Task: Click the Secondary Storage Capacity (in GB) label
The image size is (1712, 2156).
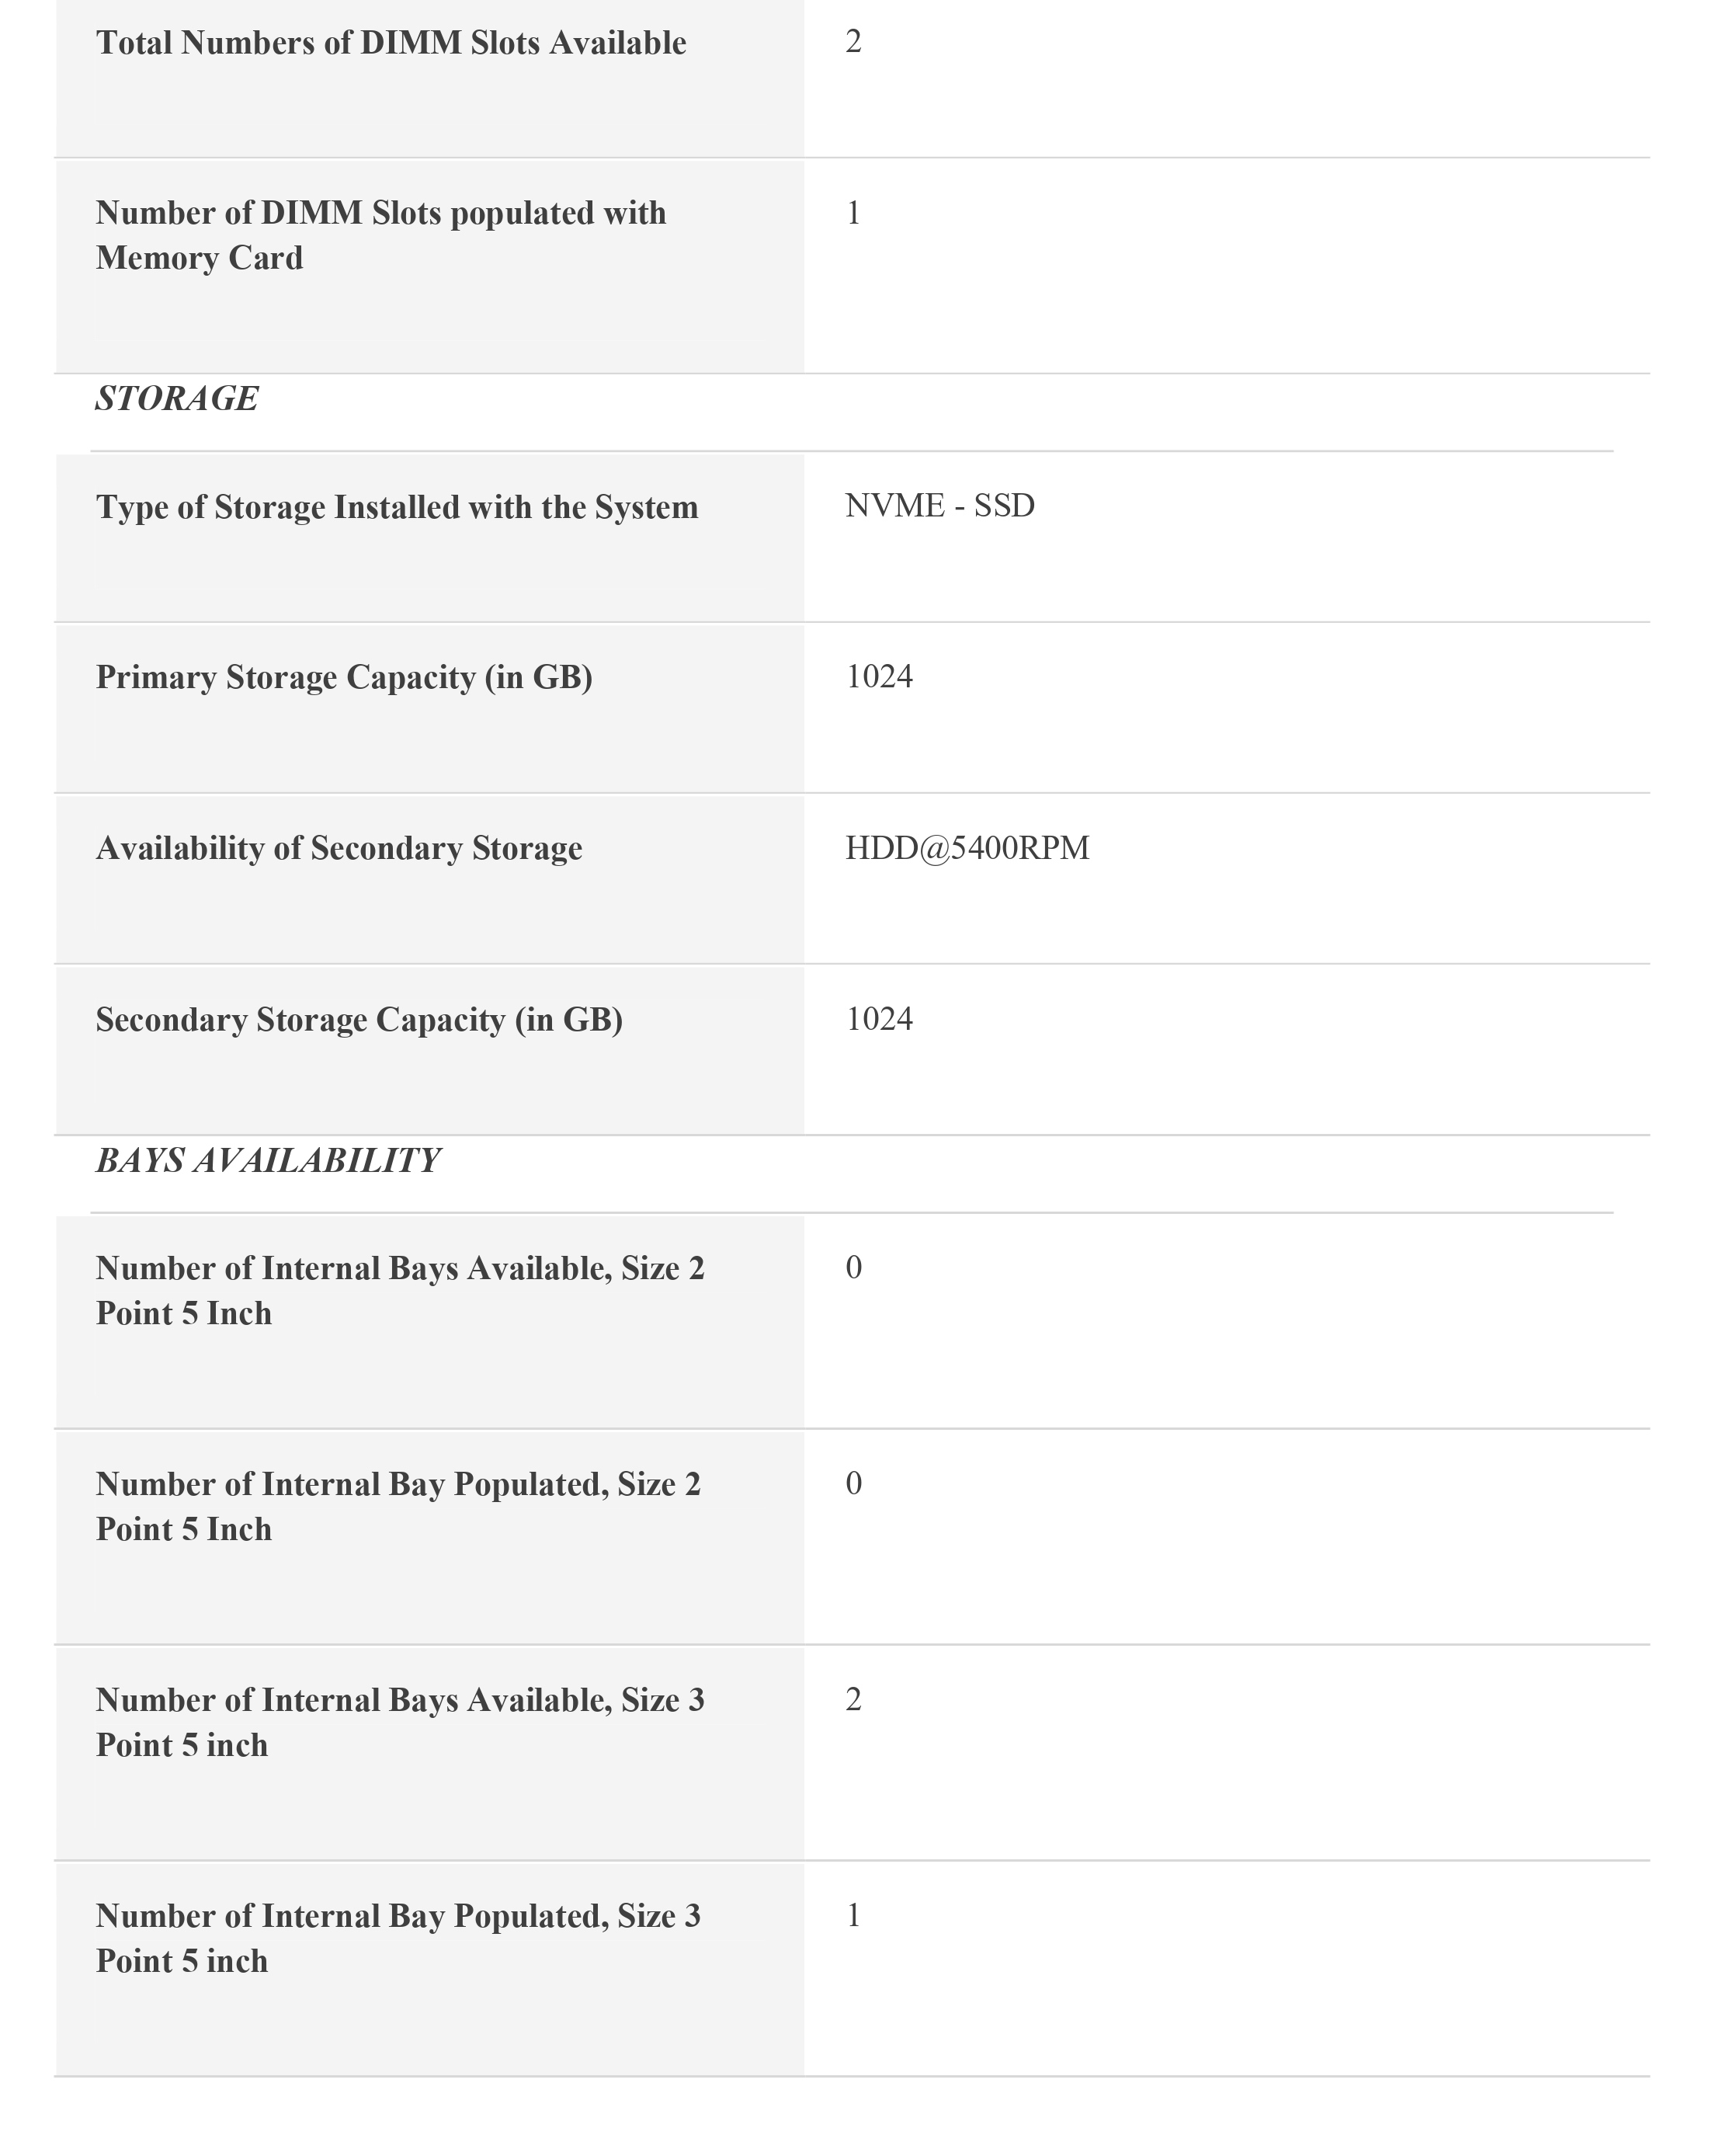Action: 359,1019
